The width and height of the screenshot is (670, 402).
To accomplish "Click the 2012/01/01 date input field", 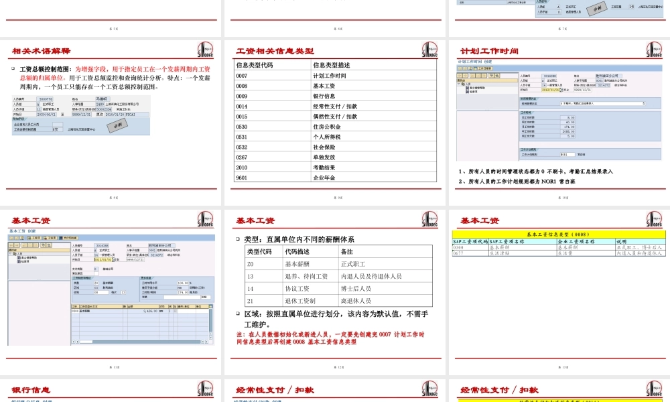I will click(x=549, y=90).
